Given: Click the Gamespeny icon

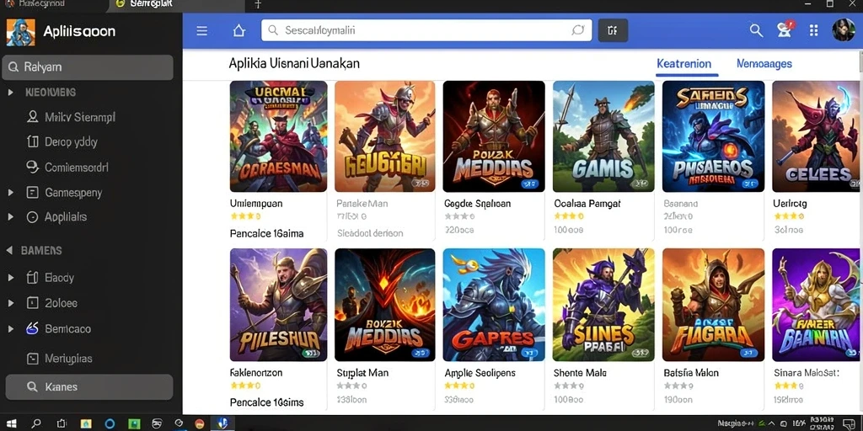Looking at the screenshot, I should pyautogui.click(x=33, y=193).
